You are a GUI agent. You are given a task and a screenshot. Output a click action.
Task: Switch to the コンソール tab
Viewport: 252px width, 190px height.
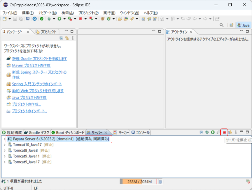click(x=141, y=133)
